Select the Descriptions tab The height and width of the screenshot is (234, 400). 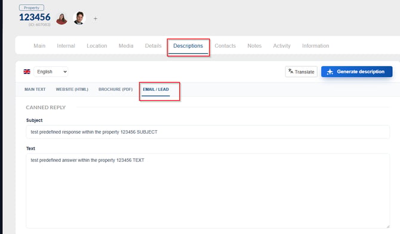(188, 46)
